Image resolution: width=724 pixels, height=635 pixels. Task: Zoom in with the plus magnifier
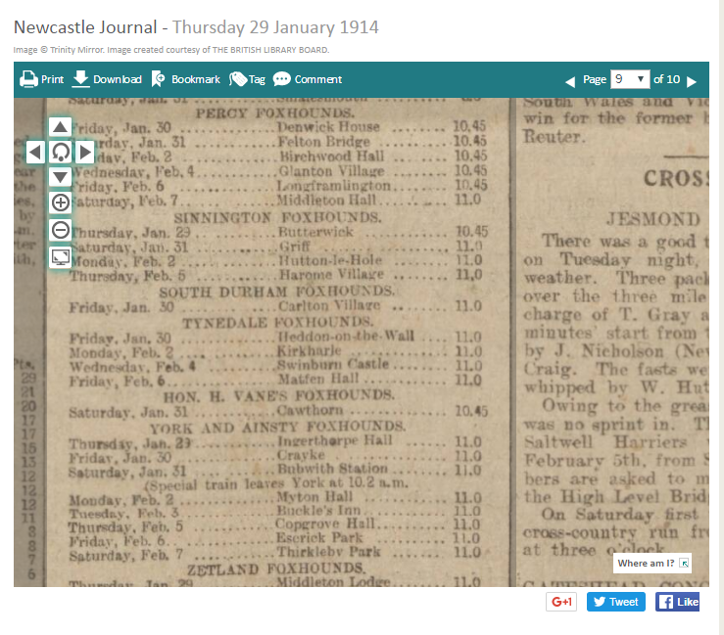61,204
